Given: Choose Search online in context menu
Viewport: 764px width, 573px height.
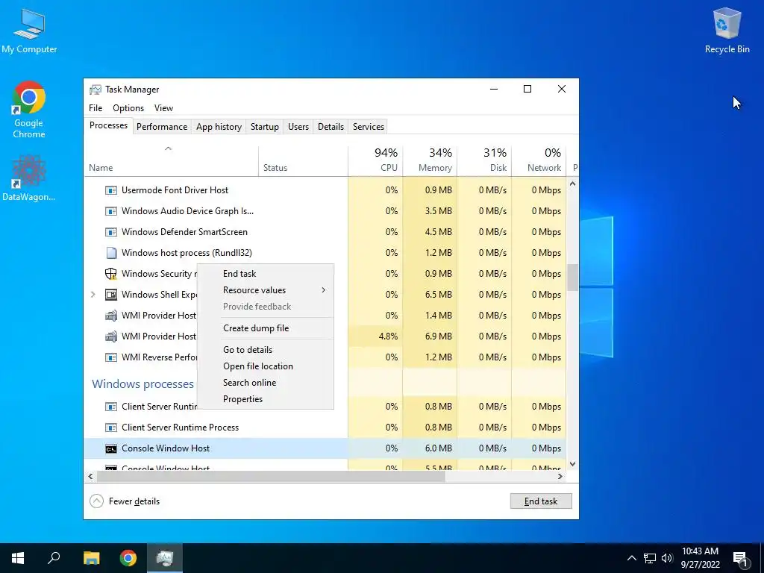Looking at the screenshot, I should click(x=265, y=383).
